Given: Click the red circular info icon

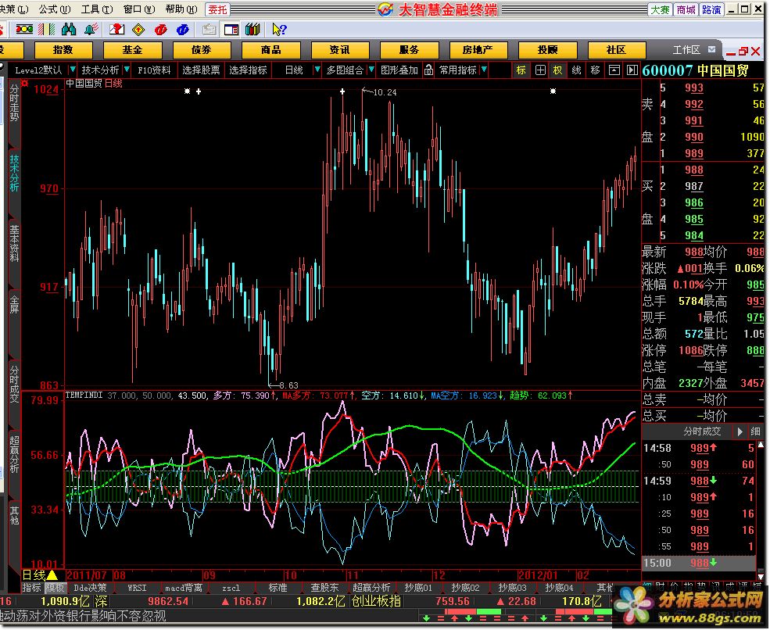Looking at the screenshot, I should pyautogui.click(x=160, y=30).
